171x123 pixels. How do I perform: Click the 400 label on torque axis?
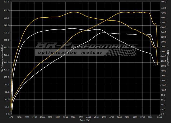click(163, 18)
